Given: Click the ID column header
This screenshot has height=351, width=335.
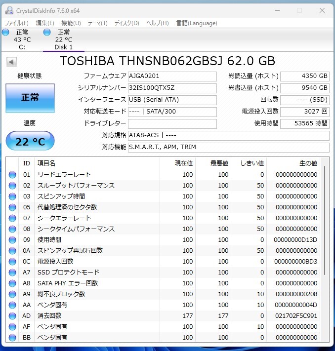Looking at the screenshot, I should [x=27, y=163].
